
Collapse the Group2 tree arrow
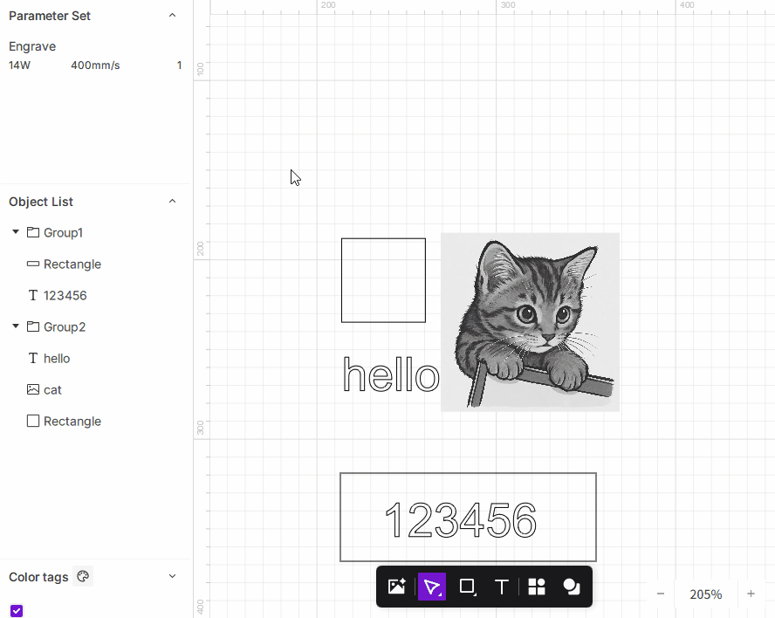pos(16,326)
